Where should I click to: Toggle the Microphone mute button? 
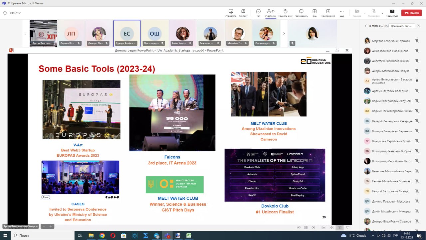pos(374,13)
